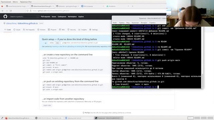Open terminal Терминал menu

135,23
